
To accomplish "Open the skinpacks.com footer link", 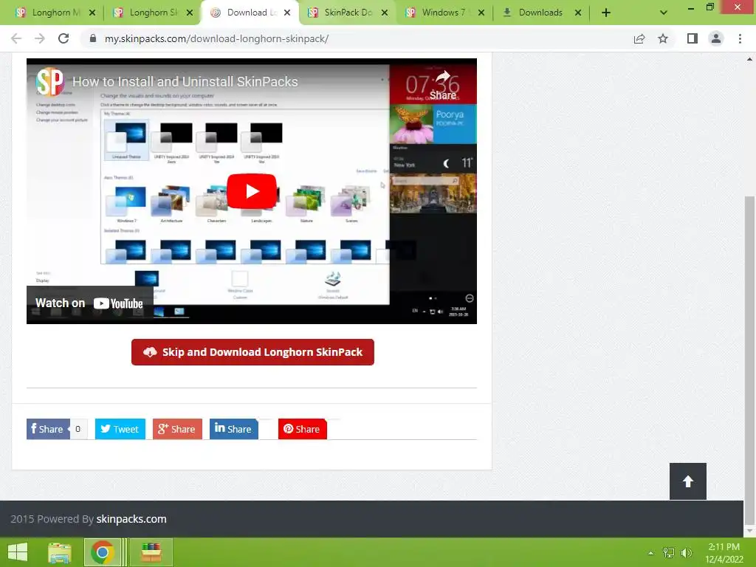I will click(131, 519).
